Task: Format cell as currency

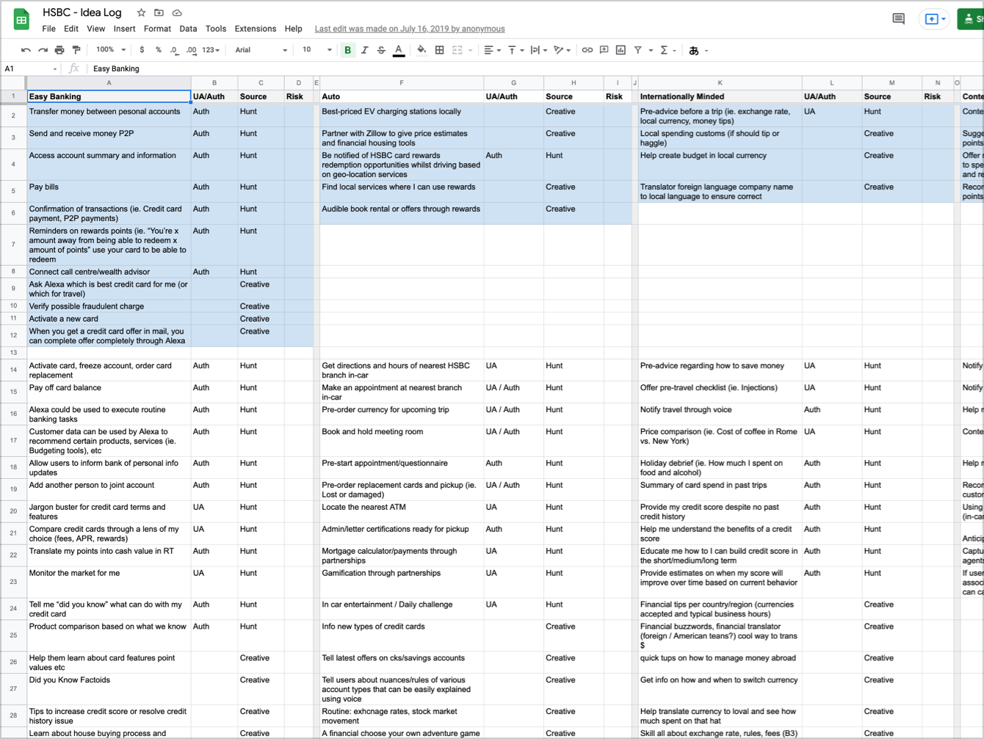Action: tap(142, 50)
